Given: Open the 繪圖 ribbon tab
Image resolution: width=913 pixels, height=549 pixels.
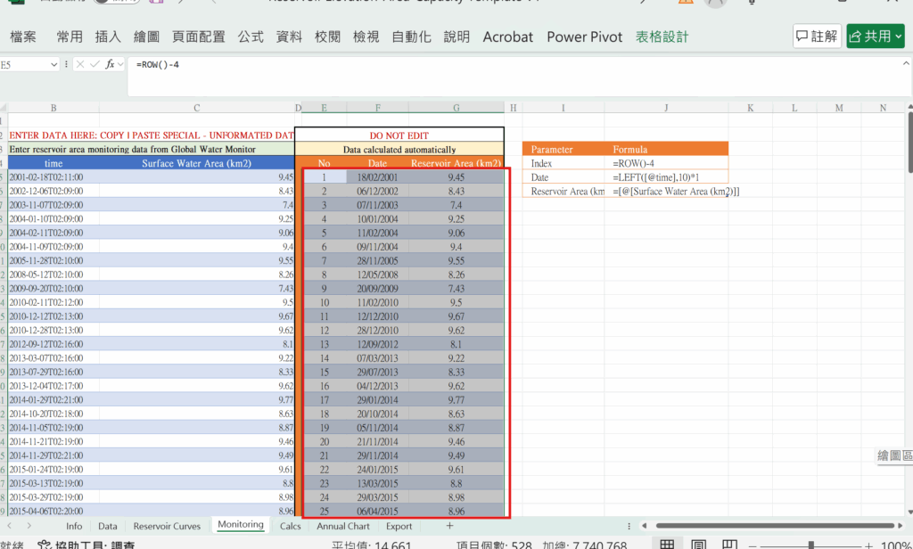Looking at the screenshot, I should 146,37.
